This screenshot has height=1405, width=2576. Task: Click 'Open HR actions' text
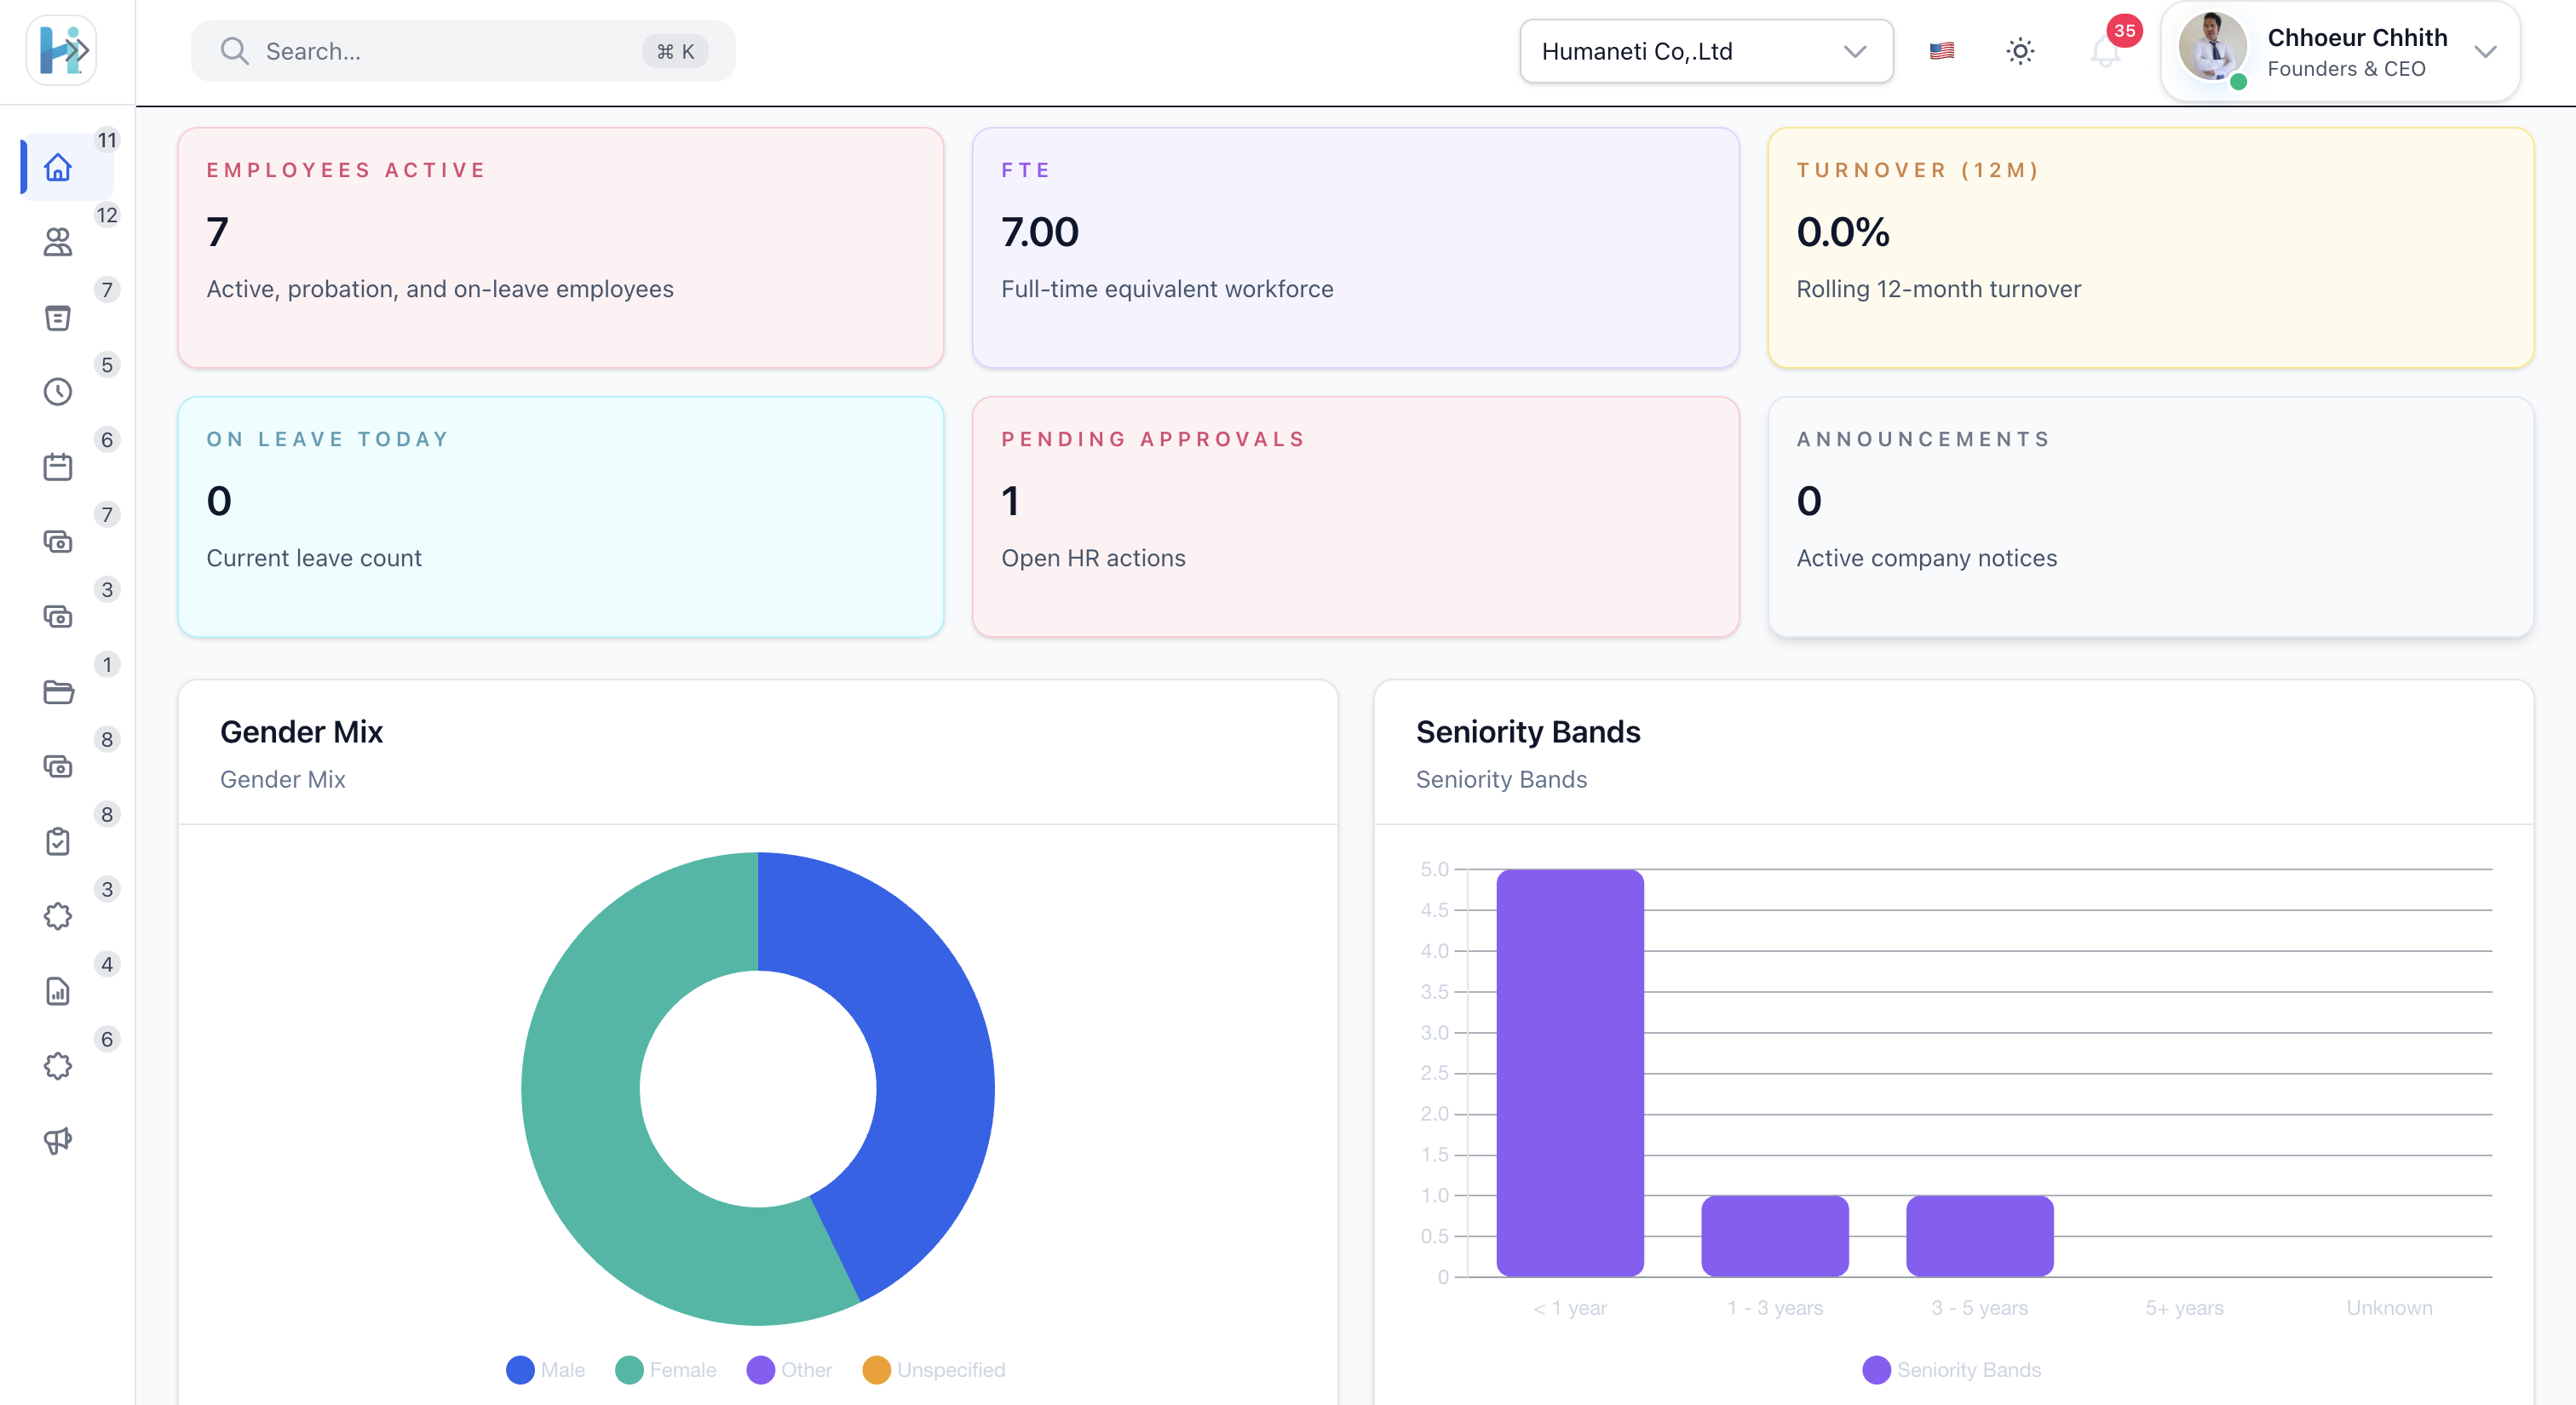(x=1093, y=558)
